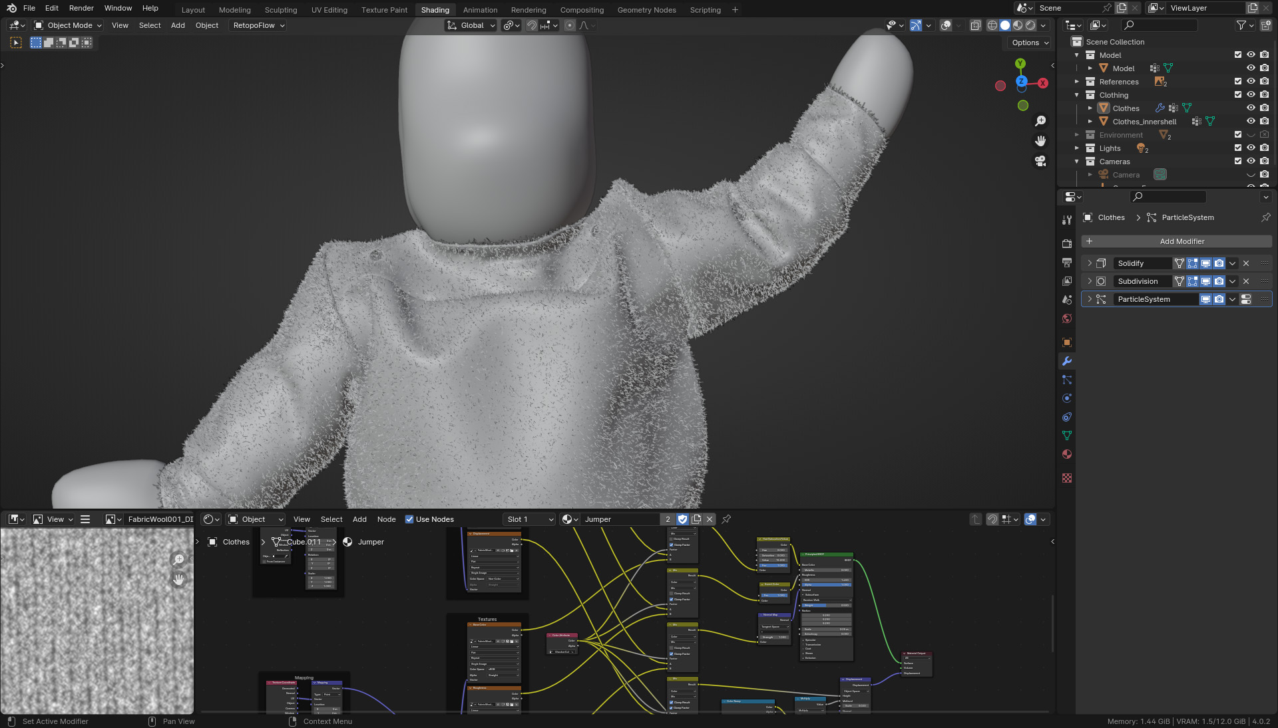The image size is (1278, 728).
Task: Expand the Solidify modifier panel
Action: 1090,263
